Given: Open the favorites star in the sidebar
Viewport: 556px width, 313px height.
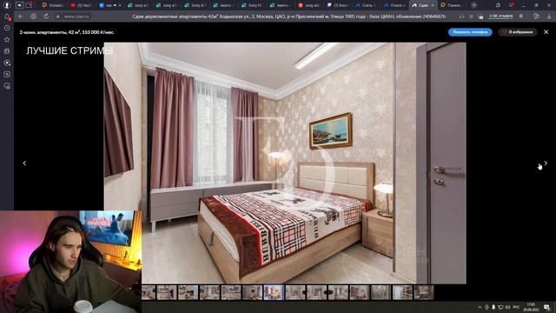Looking at the screenshot, I should click(7, 39).
